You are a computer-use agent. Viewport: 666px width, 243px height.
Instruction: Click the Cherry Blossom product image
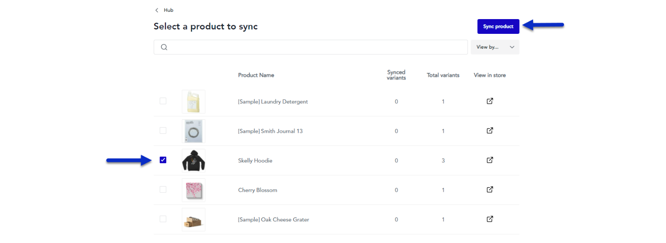(194, 190)
